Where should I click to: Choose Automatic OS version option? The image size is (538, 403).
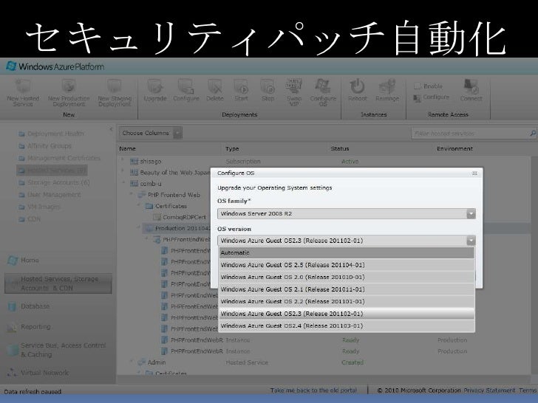[347, 252]
